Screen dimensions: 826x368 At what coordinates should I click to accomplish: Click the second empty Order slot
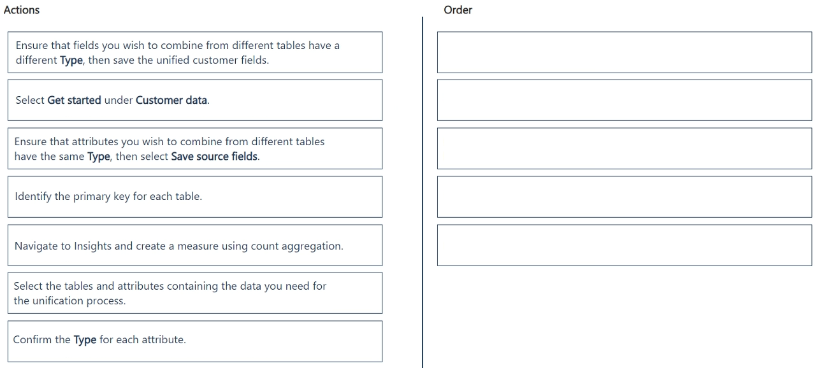tap(625, 100)
